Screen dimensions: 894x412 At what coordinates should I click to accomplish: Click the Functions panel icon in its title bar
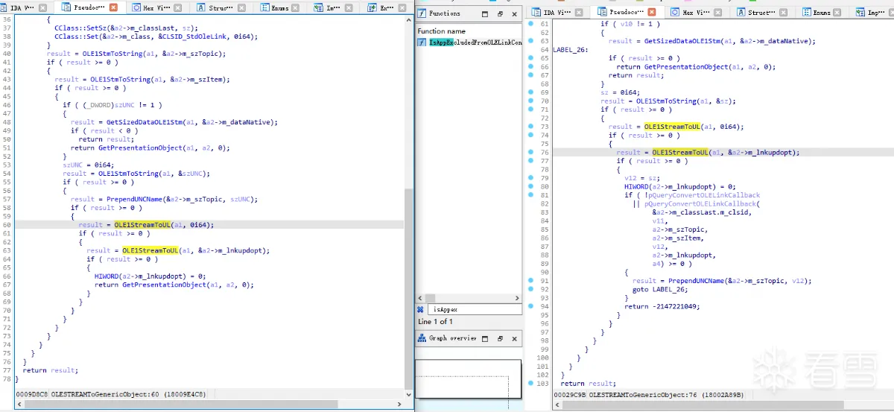tap(422, 13)
